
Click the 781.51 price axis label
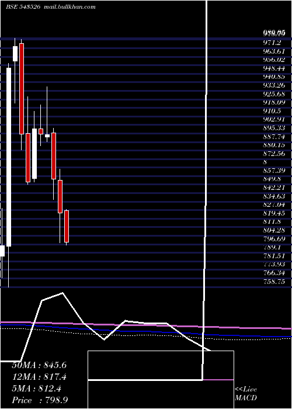tap(274, 256)
